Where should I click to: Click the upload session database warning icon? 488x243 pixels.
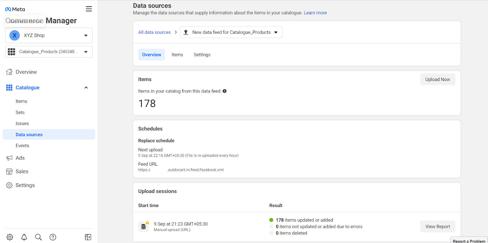point(144,226)
